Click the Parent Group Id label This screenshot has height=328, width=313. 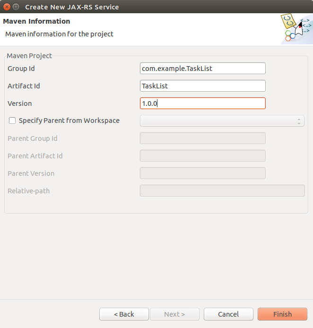pyautogui.click(x=33, y=138)
